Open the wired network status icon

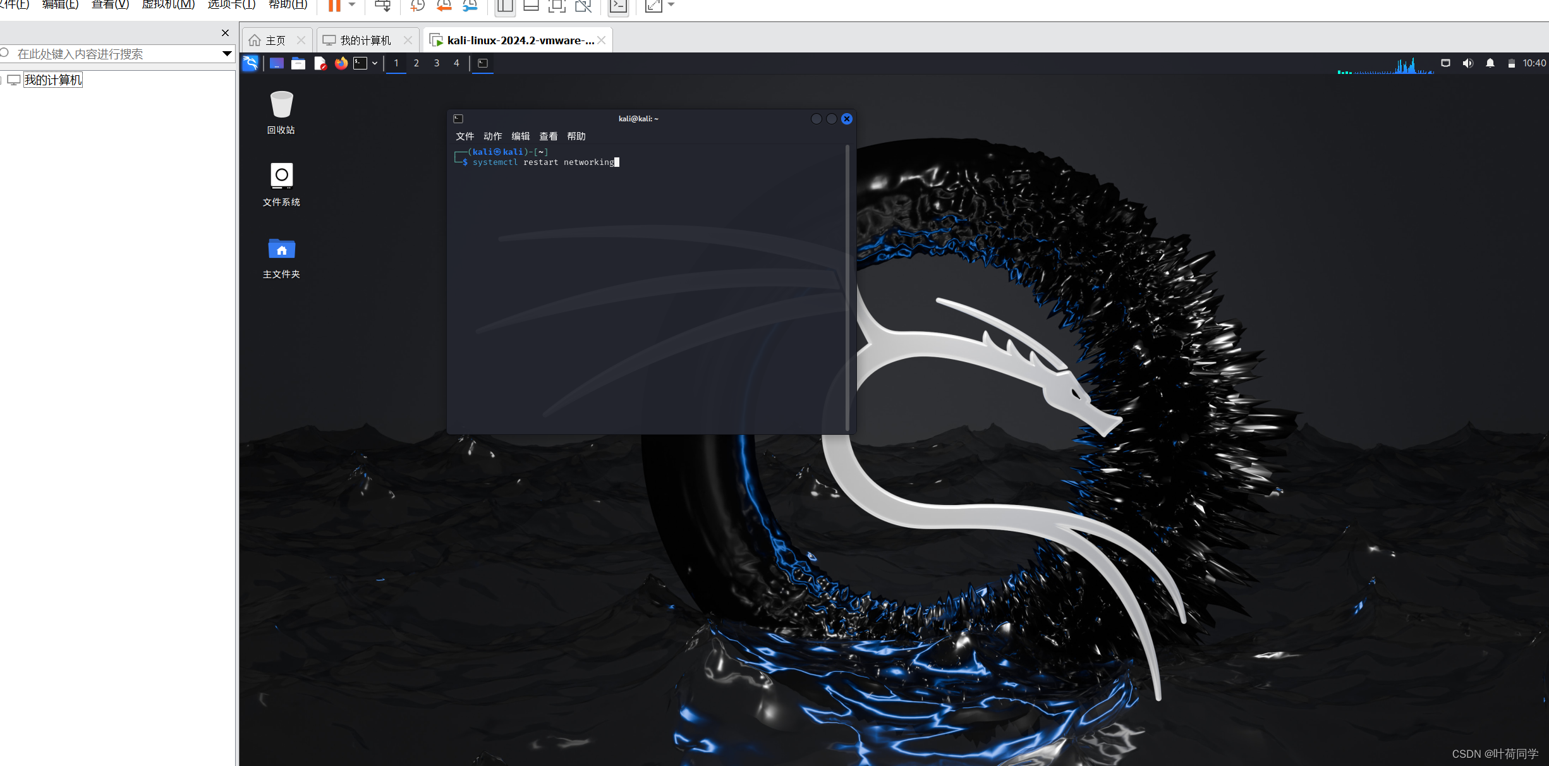click(x=1446, y=63)
